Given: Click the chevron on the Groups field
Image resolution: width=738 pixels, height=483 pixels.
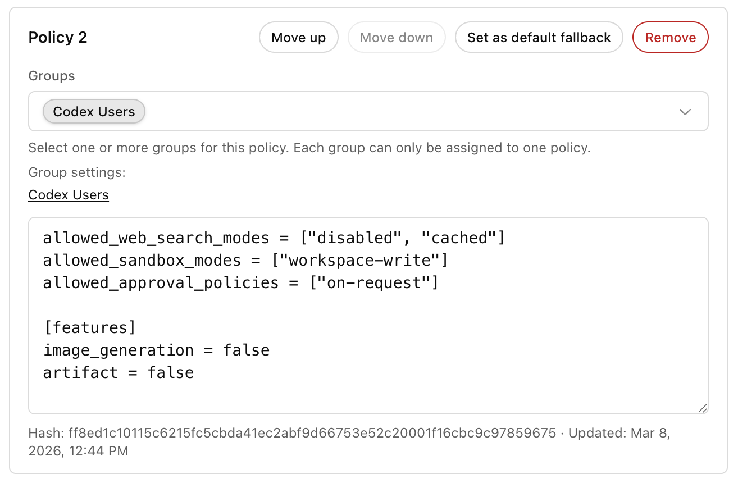Looking at the screenshot, I should tap(685, 112).
